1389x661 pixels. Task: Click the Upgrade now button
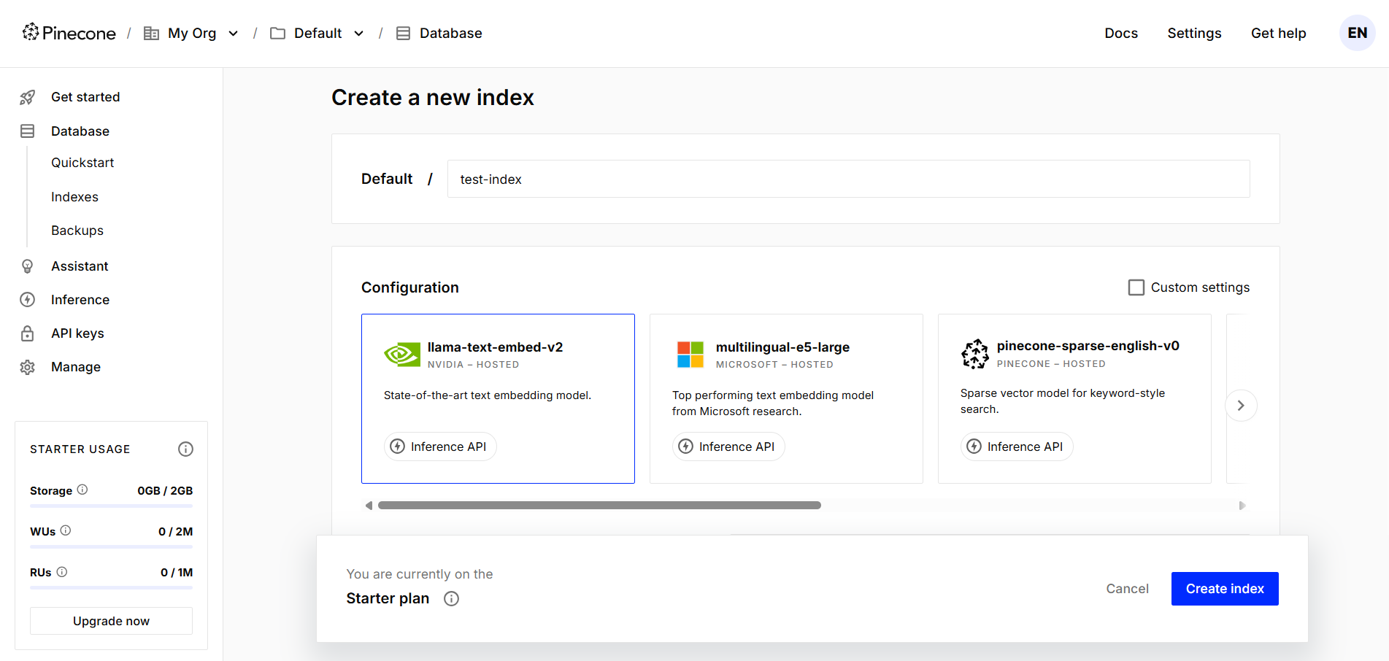tap(110, 620)
